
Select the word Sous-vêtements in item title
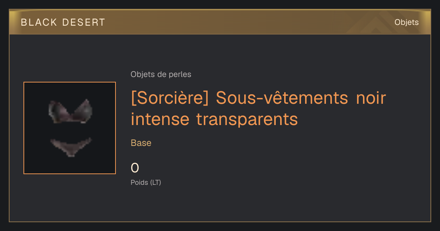282,98
